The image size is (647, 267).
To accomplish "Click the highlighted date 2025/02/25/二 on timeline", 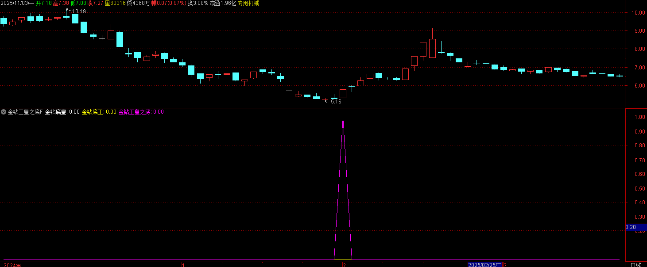I will point(484,264).
